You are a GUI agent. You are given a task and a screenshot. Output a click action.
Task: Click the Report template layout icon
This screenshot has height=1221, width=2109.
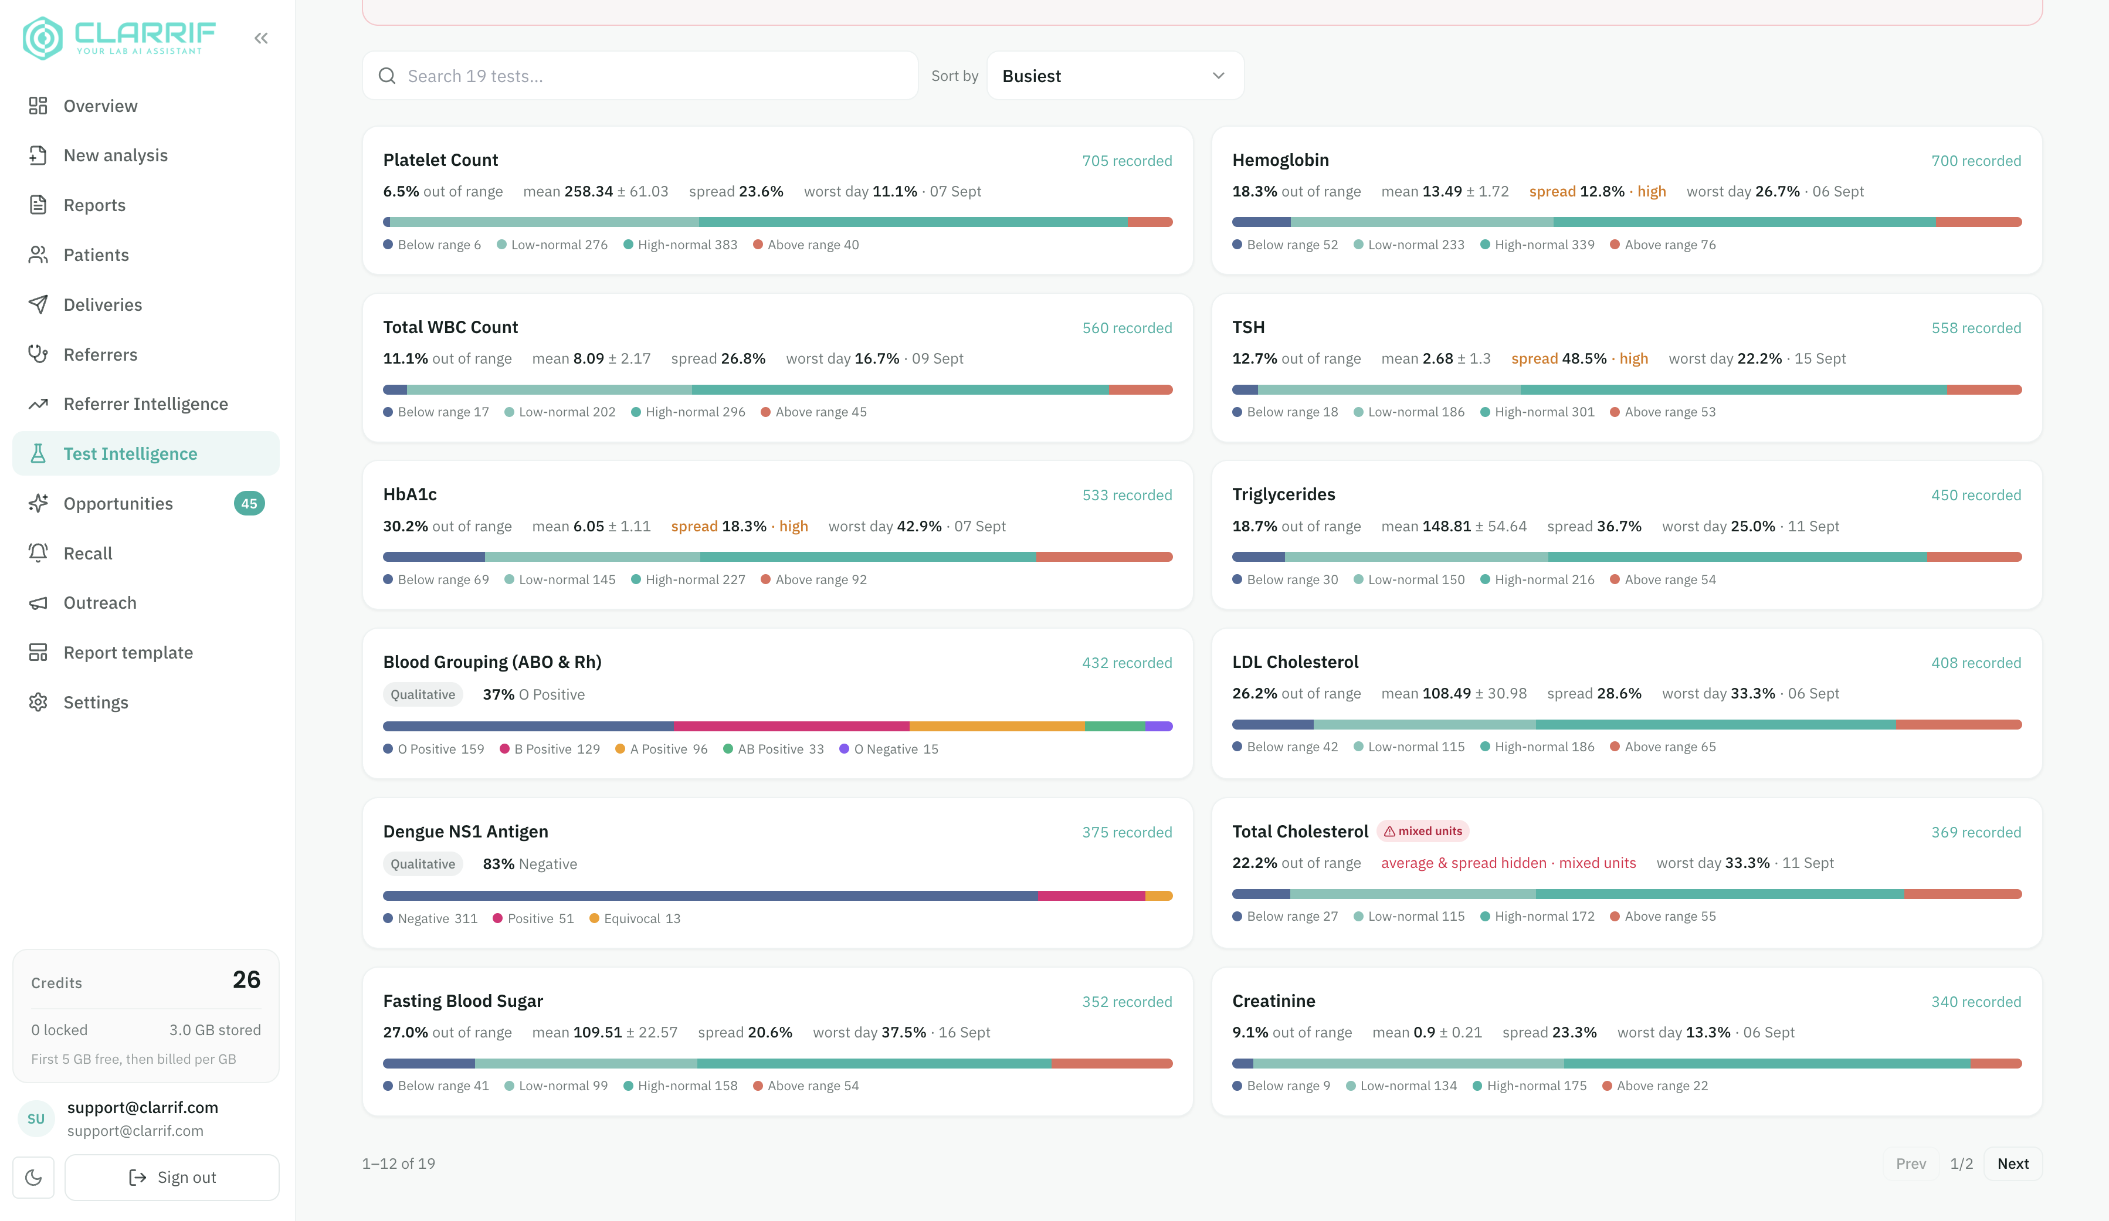(38, 653)
